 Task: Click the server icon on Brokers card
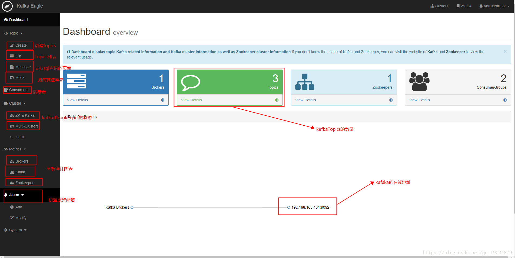tap(77, 81)
